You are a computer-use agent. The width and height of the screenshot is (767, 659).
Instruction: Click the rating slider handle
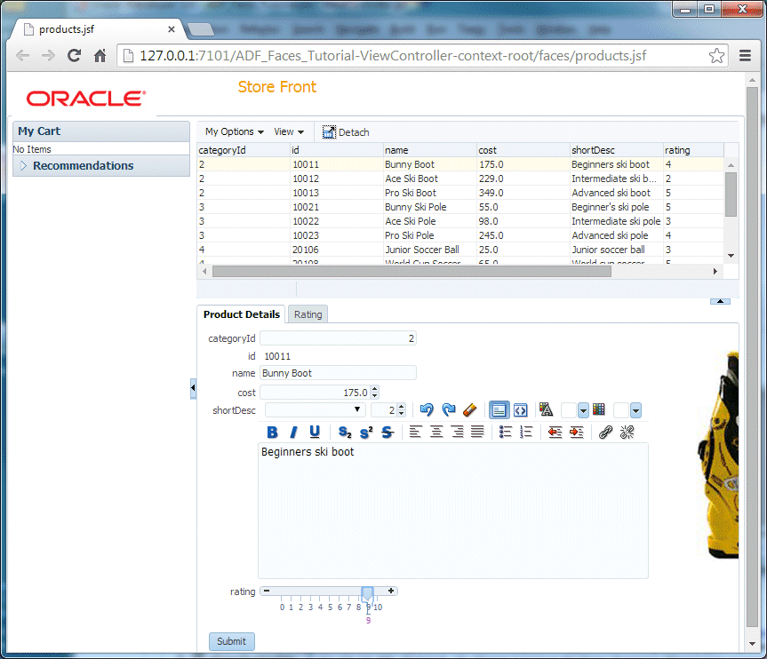[368, 595]
